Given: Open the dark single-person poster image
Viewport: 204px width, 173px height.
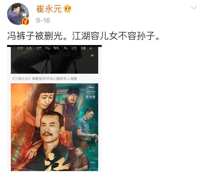Looking at the screenshot, I should click(x=54, y=59).
